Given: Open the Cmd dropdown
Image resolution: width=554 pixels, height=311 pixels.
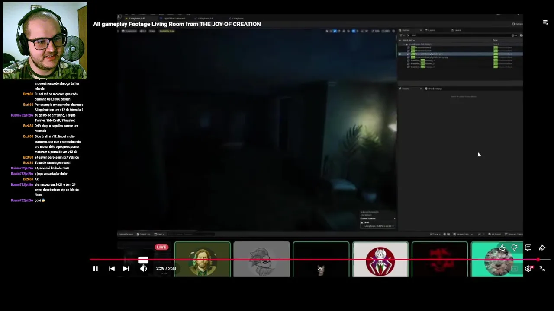Looking at the screenshot, I should [x=159, y=234].
